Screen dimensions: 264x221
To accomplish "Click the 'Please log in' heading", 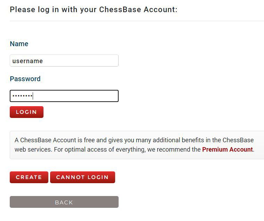I will point(93,9).
